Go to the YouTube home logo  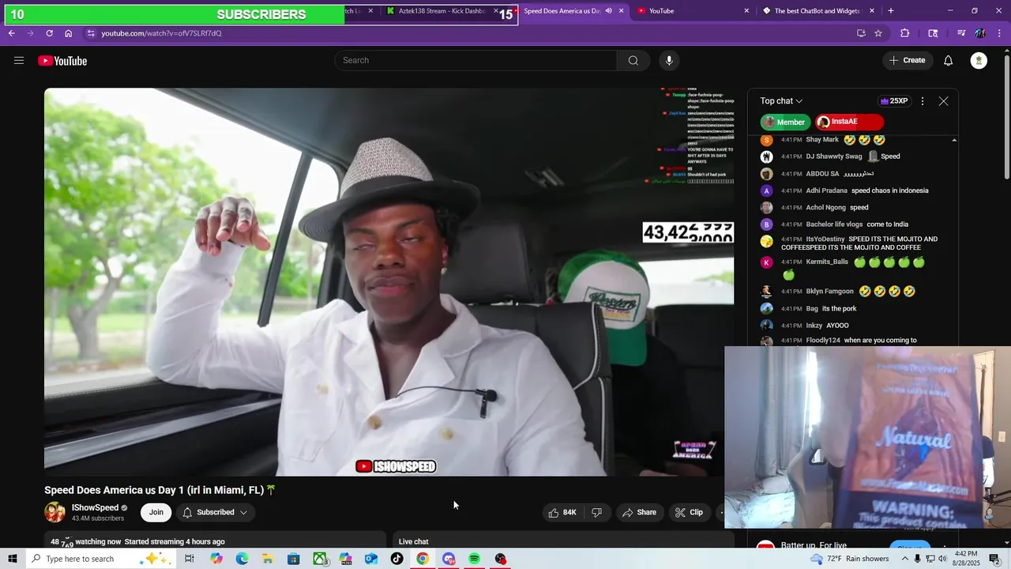tap(62, 61)
